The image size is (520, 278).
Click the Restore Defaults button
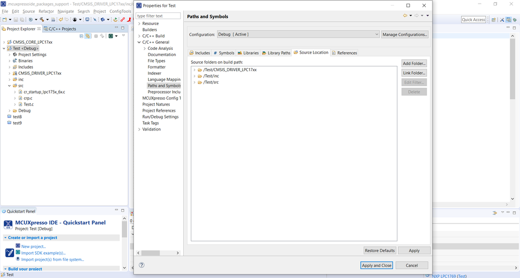(x=379, y=250)
